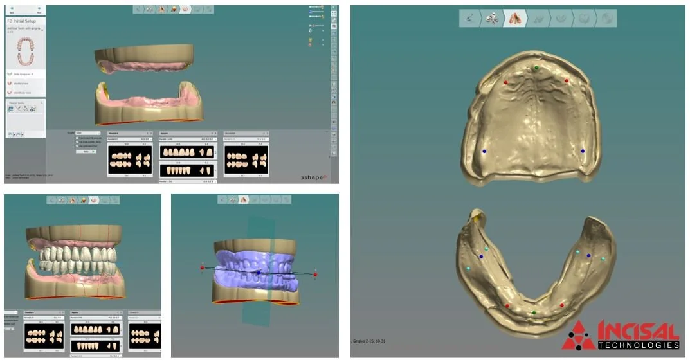
Task: Select the lower anterior teeth thumbnail in FD Initial Setup
Action: (188, 170)
